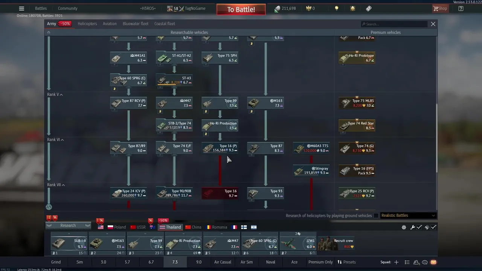Image resolution: width=482 pixels, height=271 pixels.
Task: Select the locked Type 16 vehicle
Action: (x=220, y=193)
